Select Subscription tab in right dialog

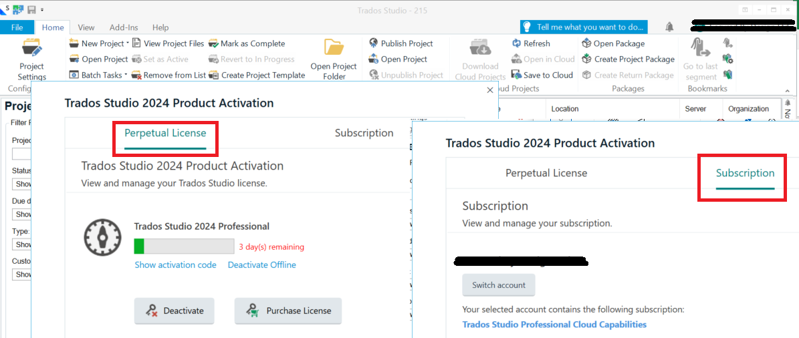point(745,173)
